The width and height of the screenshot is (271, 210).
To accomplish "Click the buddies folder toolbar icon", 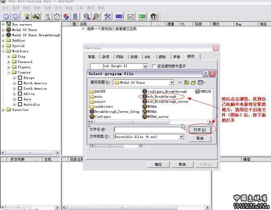I will (x=36, y=16).
